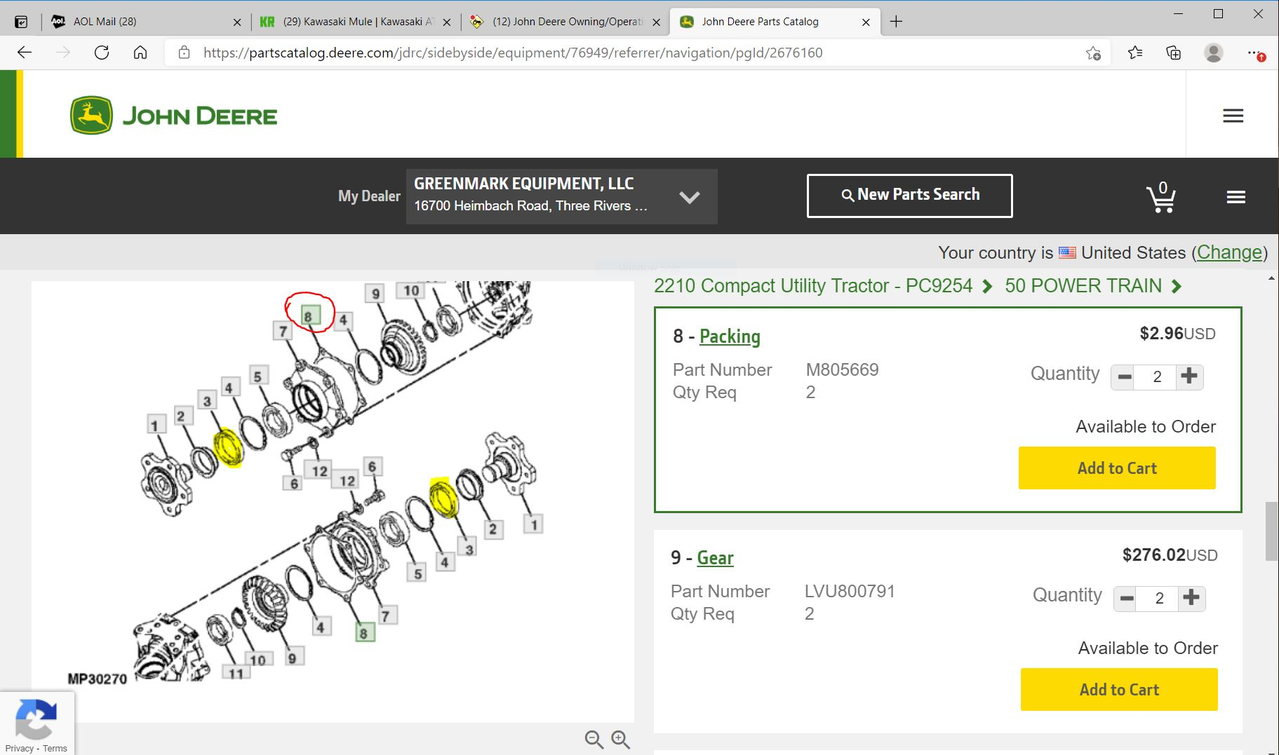The image size is (1279, 755).
Task: Increase Packing quantity with plus
Action: tap(1189, 376)
